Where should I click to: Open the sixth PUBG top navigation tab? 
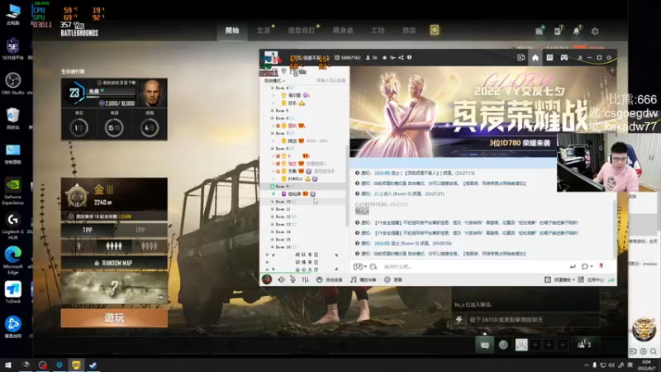[409, 31]
